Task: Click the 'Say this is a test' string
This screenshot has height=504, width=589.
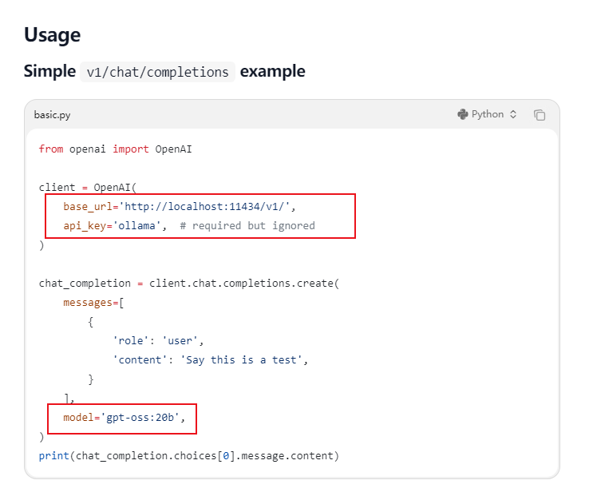Action: point(241,360)
